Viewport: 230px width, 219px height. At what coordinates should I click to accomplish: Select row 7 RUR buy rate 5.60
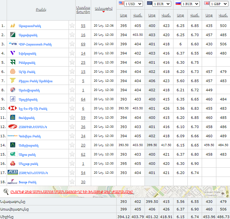click(x=180, y=81)
